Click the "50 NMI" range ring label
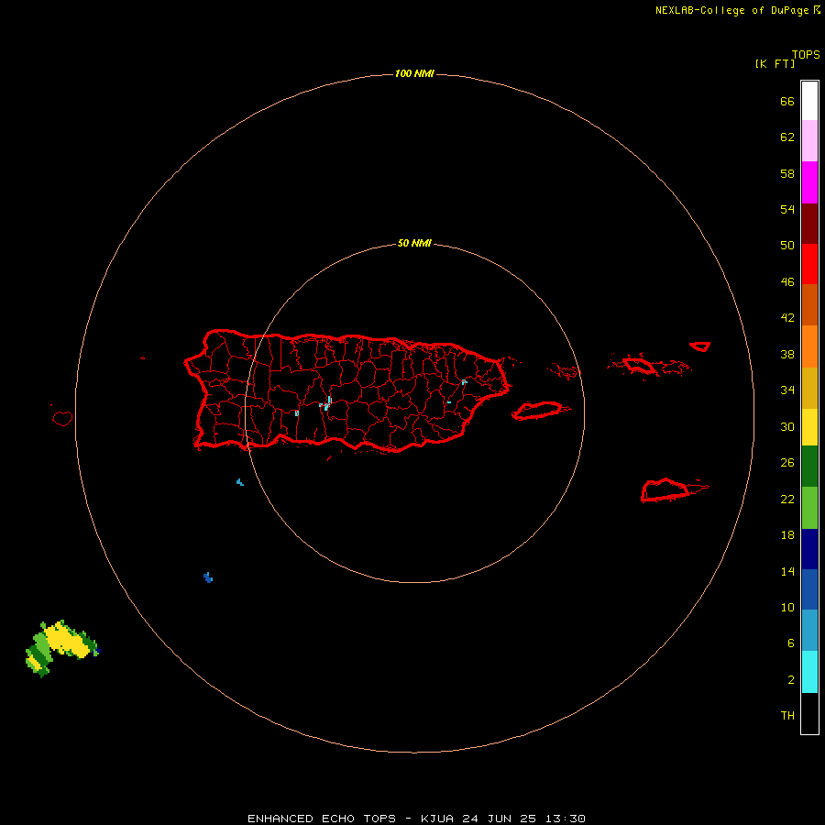The width and height of the screenshot is (825, 825). click(x=414, y=243)
